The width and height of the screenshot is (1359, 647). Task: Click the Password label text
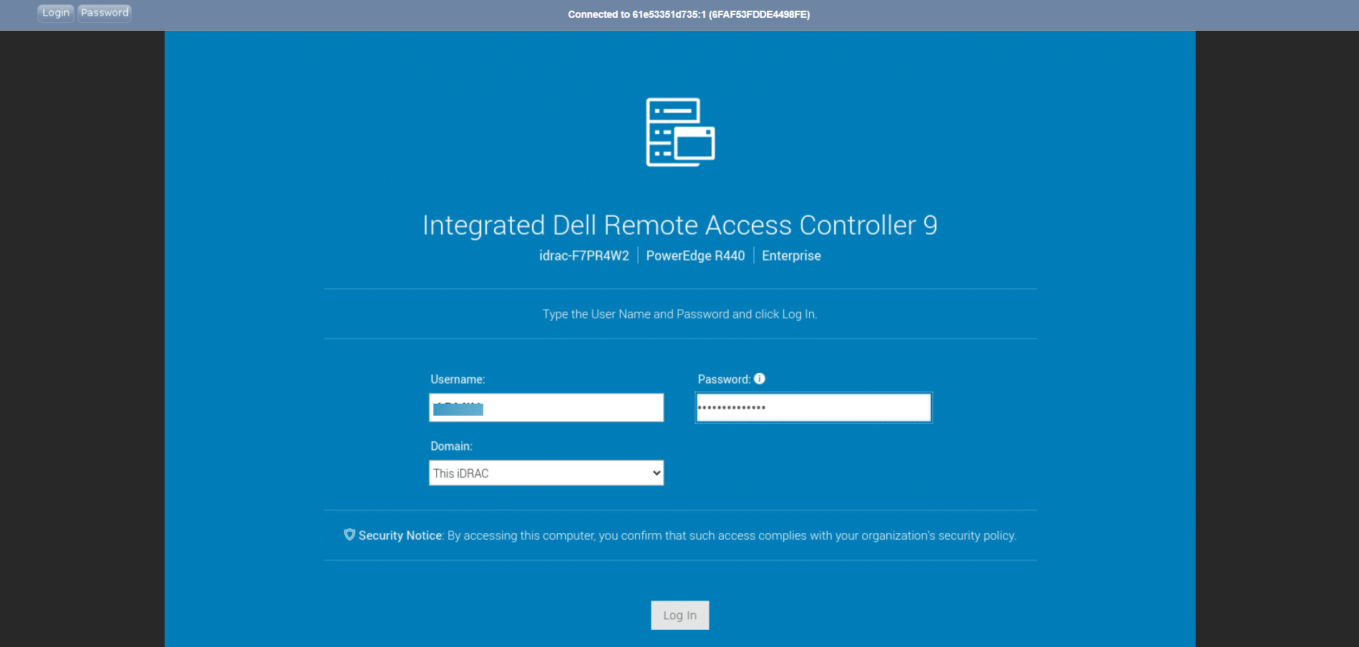coord(723,379)
